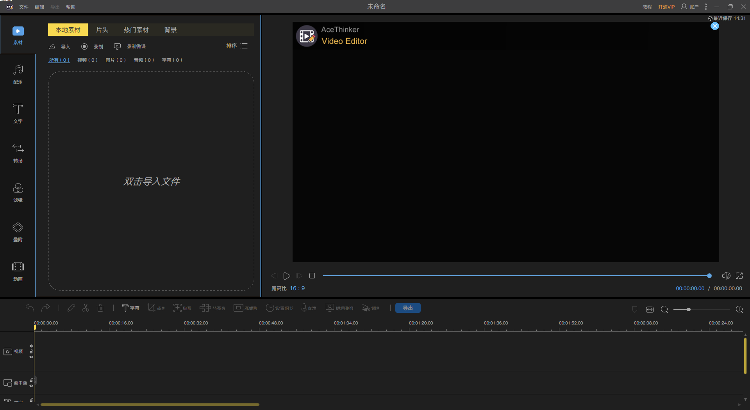Click the fit timeline to width icon
750x410 pixels.
point(650,309)
